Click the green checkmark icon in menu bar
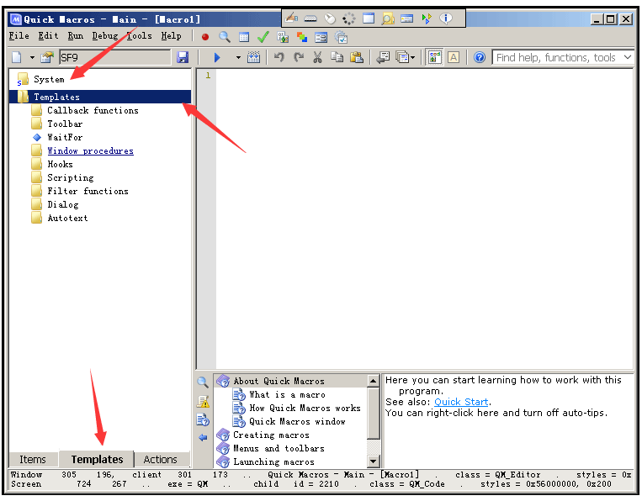 tap(263, 36)
